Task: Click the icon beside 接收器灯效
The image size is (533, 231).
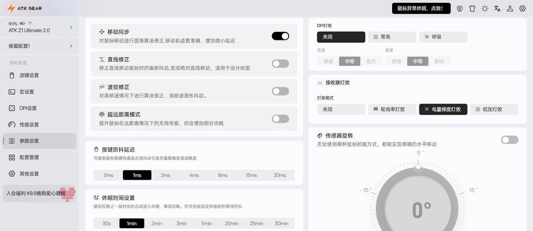Action: click(x=319, y=83)
